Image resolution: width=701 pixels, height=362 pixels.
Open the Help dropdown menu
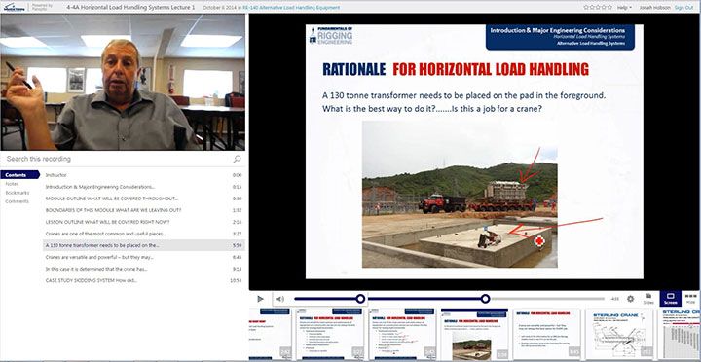[x=624, y=8]
